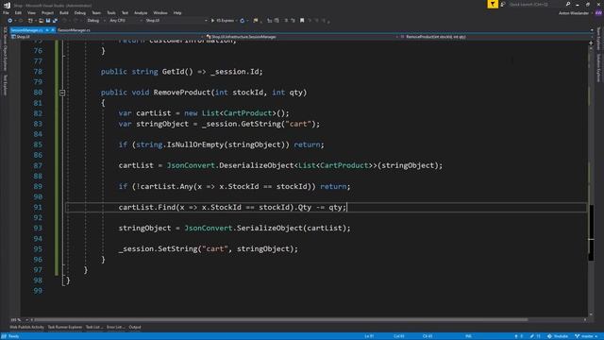The image size is (604, 340).
Task: Open the View menu
Action: (31, 12)
